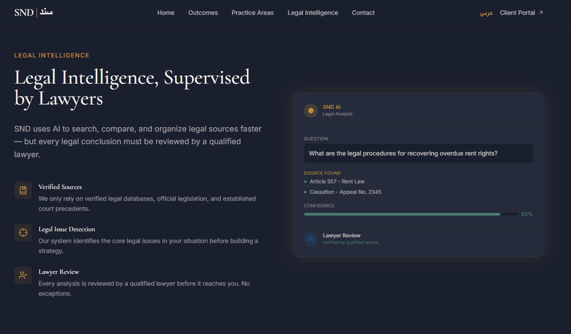Select 'Cassation - Appeal No. 2345' source
The height and width of the screenshot is (334, 571).
pyautogui.click(x=345, y=192)
